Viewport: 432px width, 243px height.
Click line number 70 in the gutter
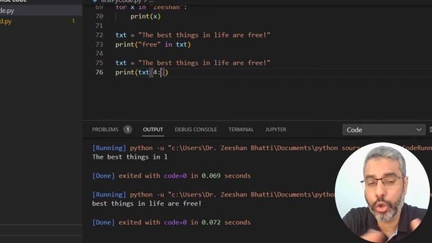coord(99,16)
